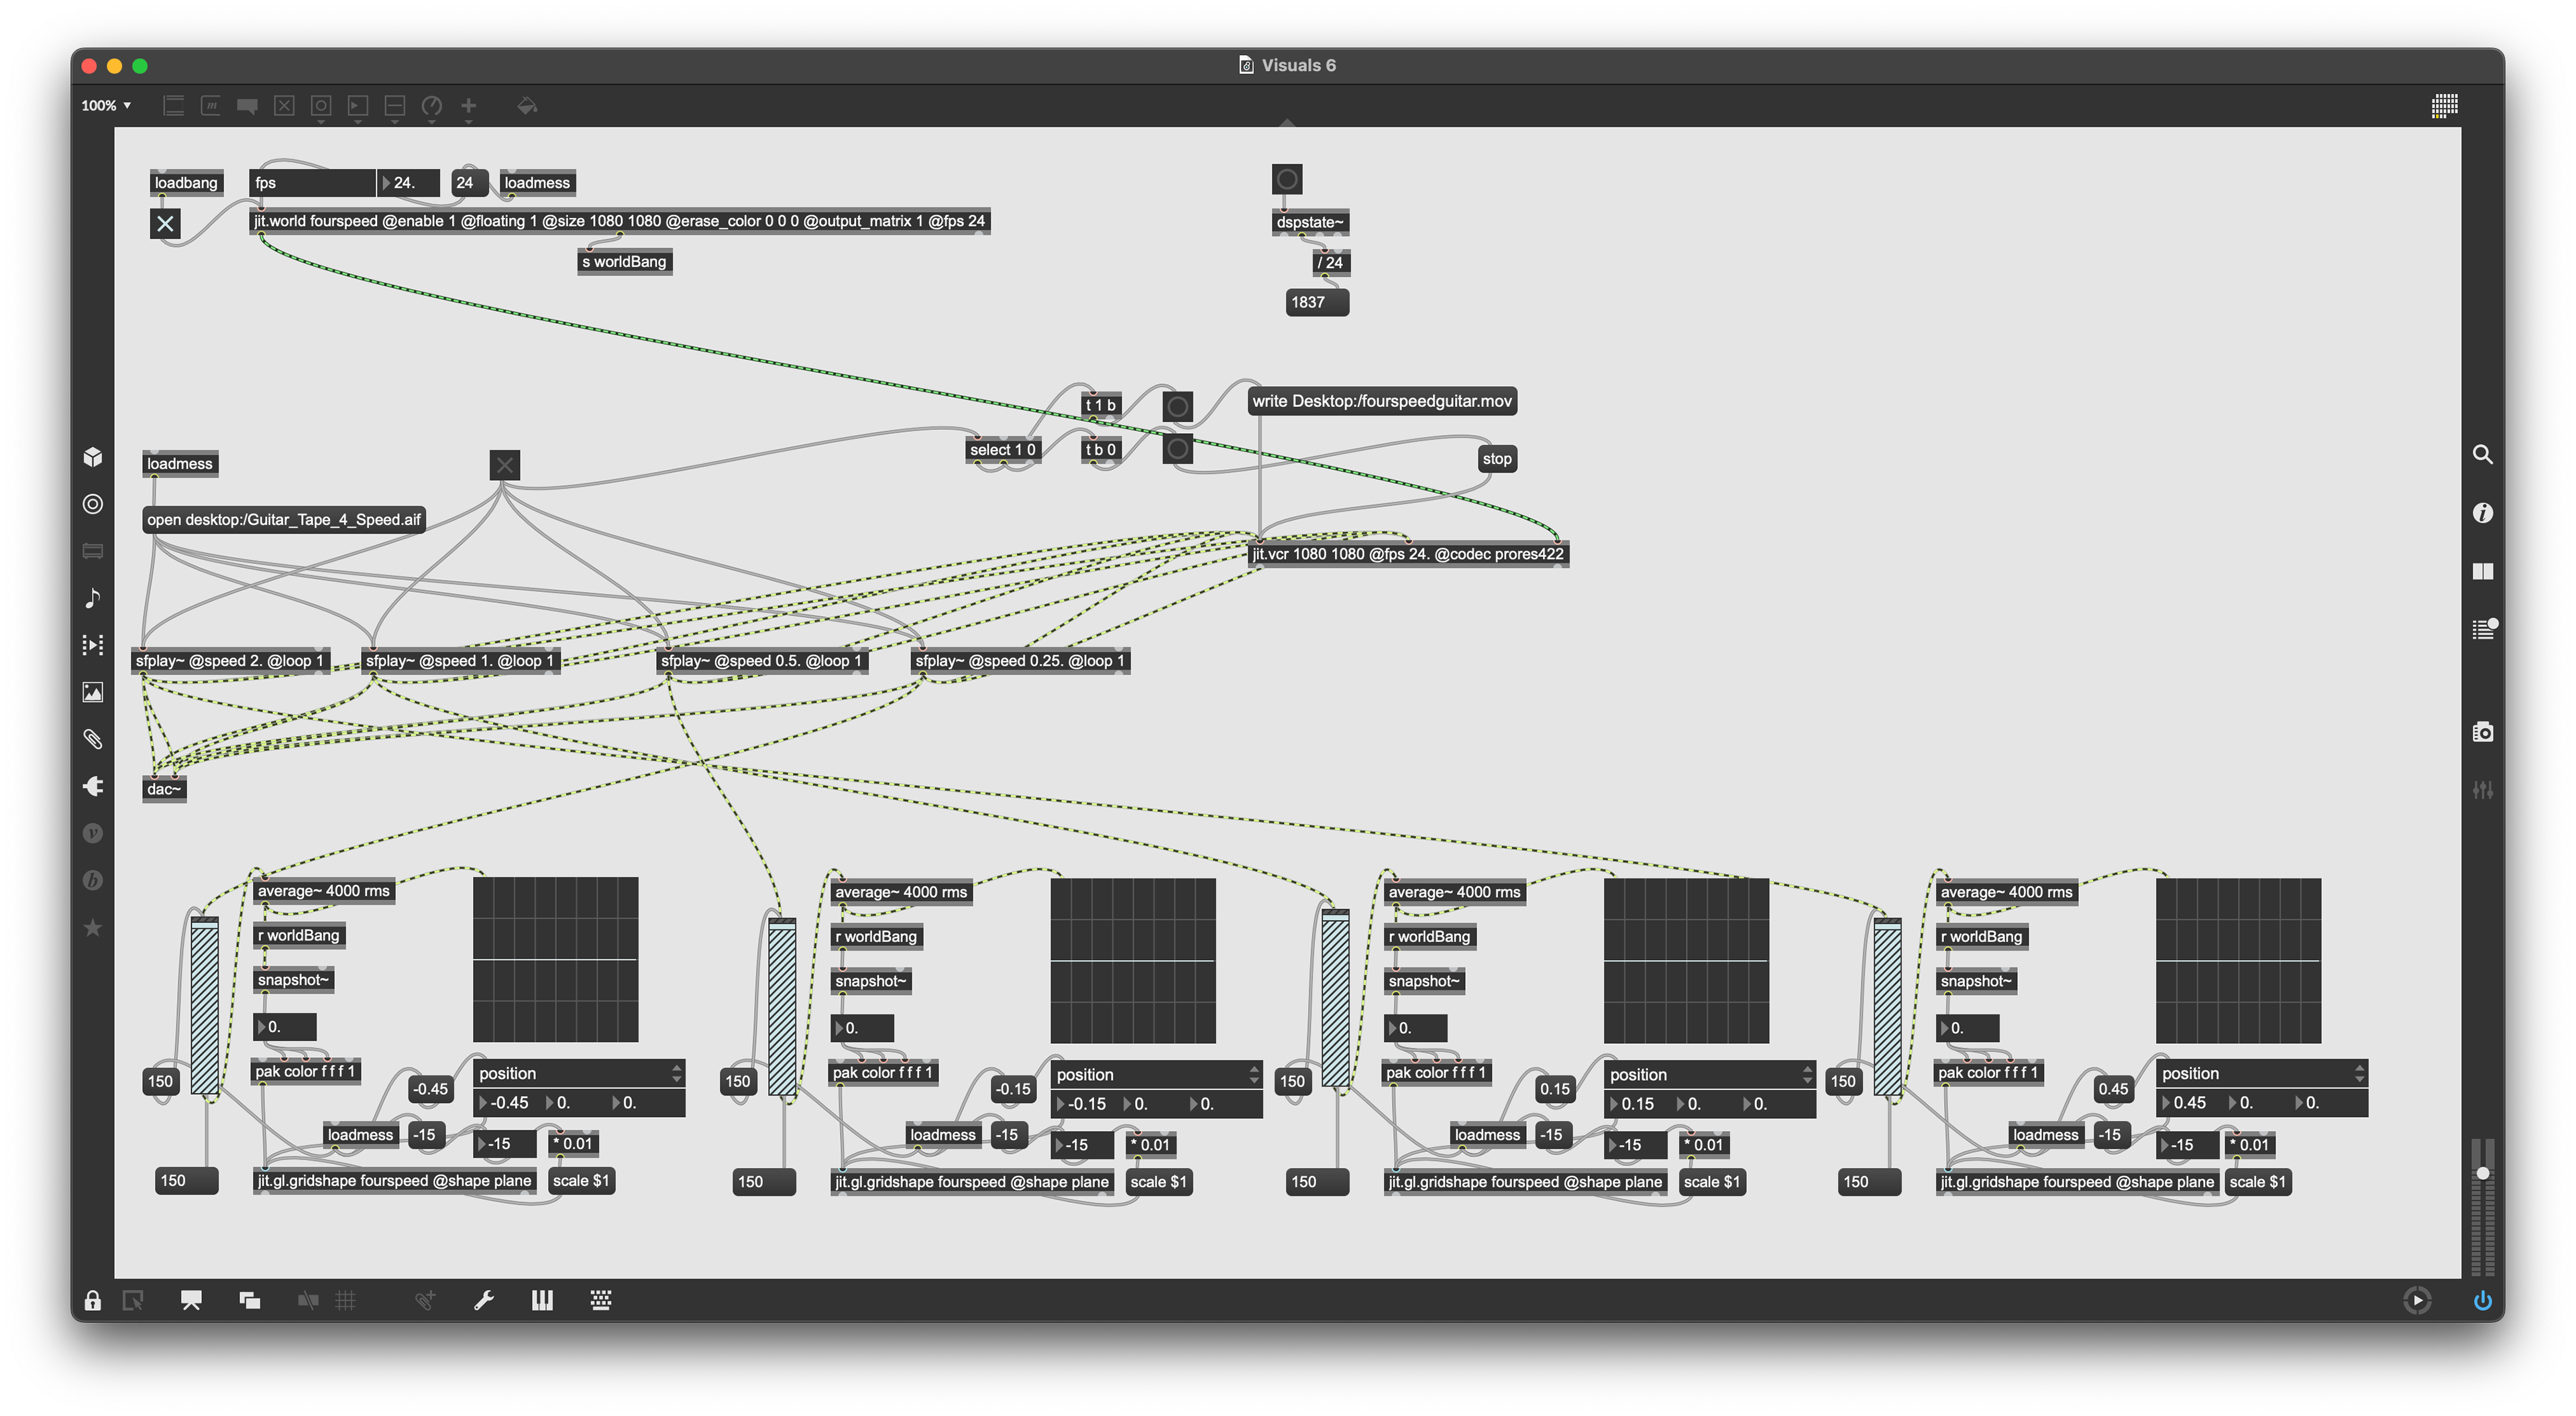Open the inspector info icon
This screenshot has width=2576, height=1416.
click(2482, 513)
